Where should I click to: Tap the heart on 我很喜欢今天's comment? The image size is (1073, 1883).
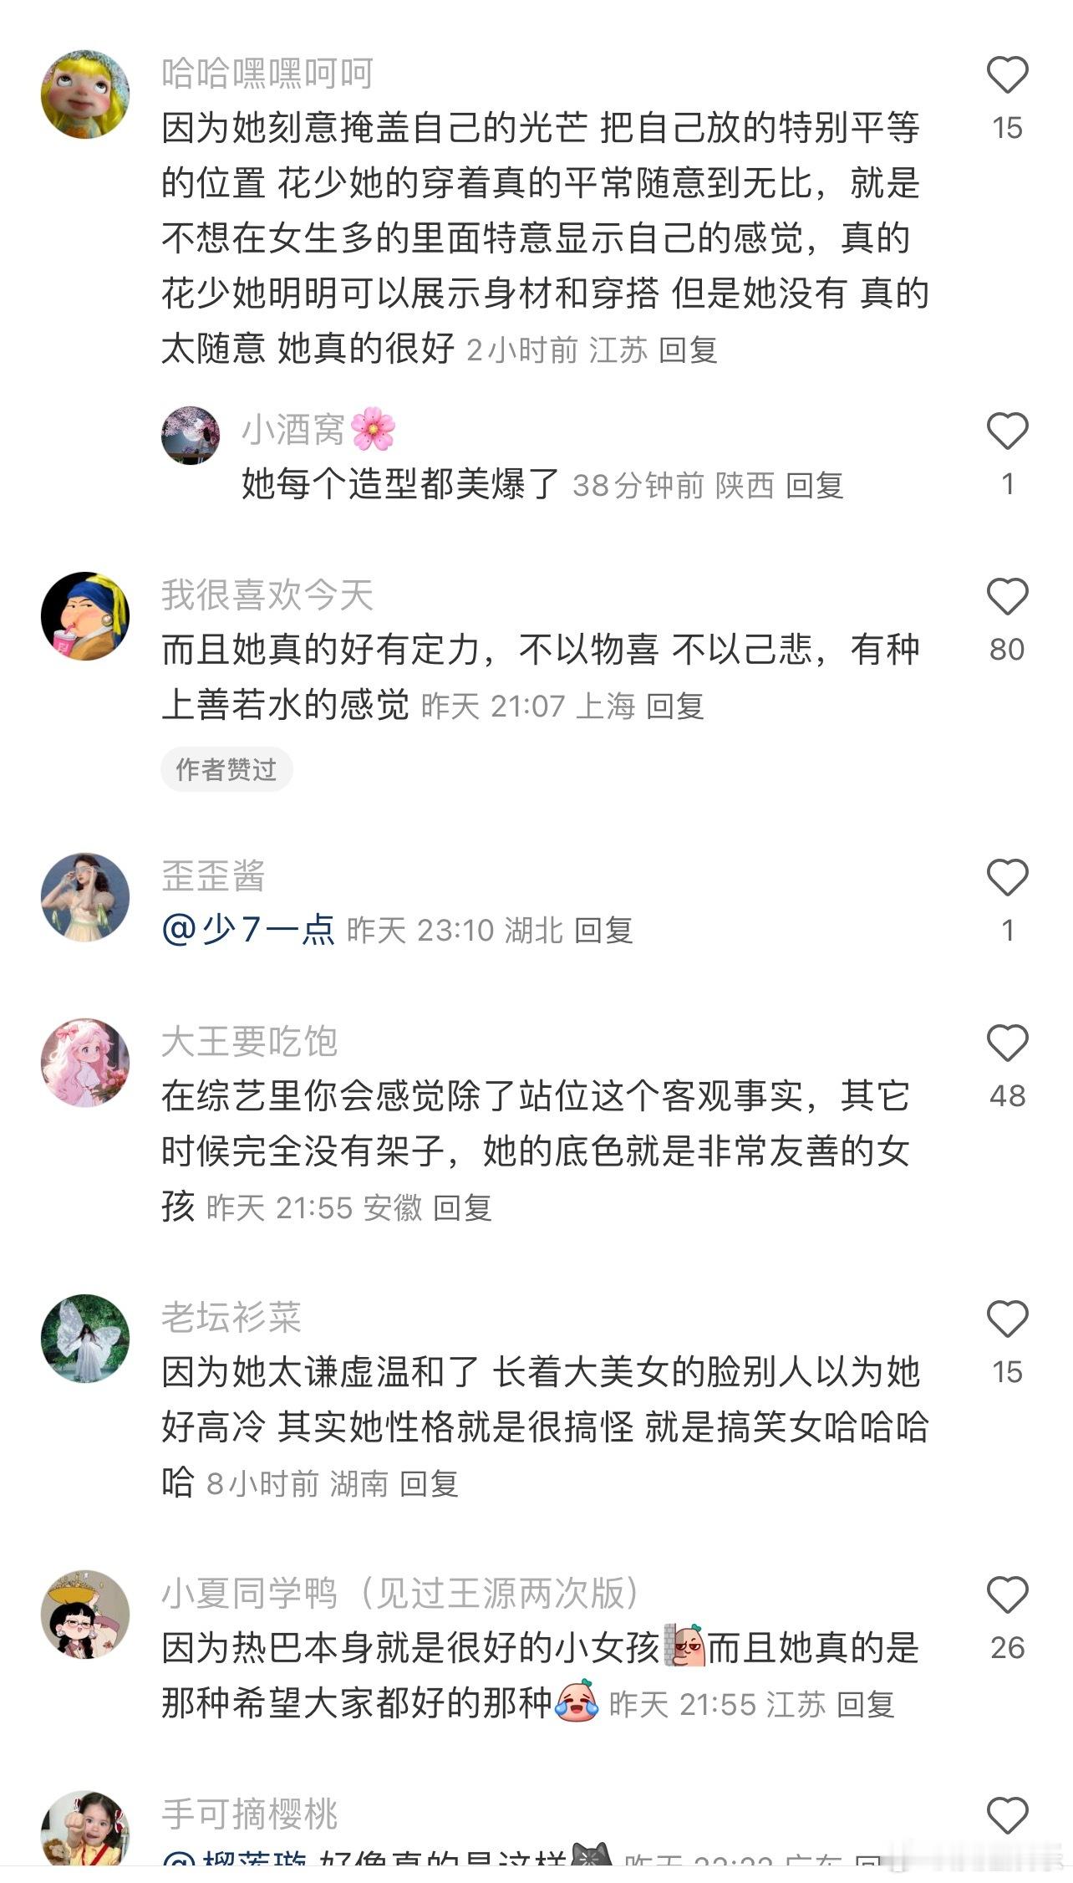[1007, 597]
